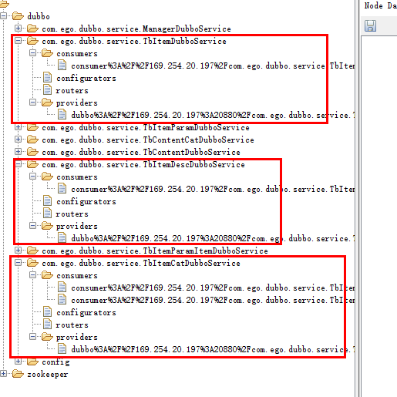The height and width of the screenshot is (397, 397).
Task: Select provider dubbo URL under TbItemDubboService
Action: [x=213, y=115]
